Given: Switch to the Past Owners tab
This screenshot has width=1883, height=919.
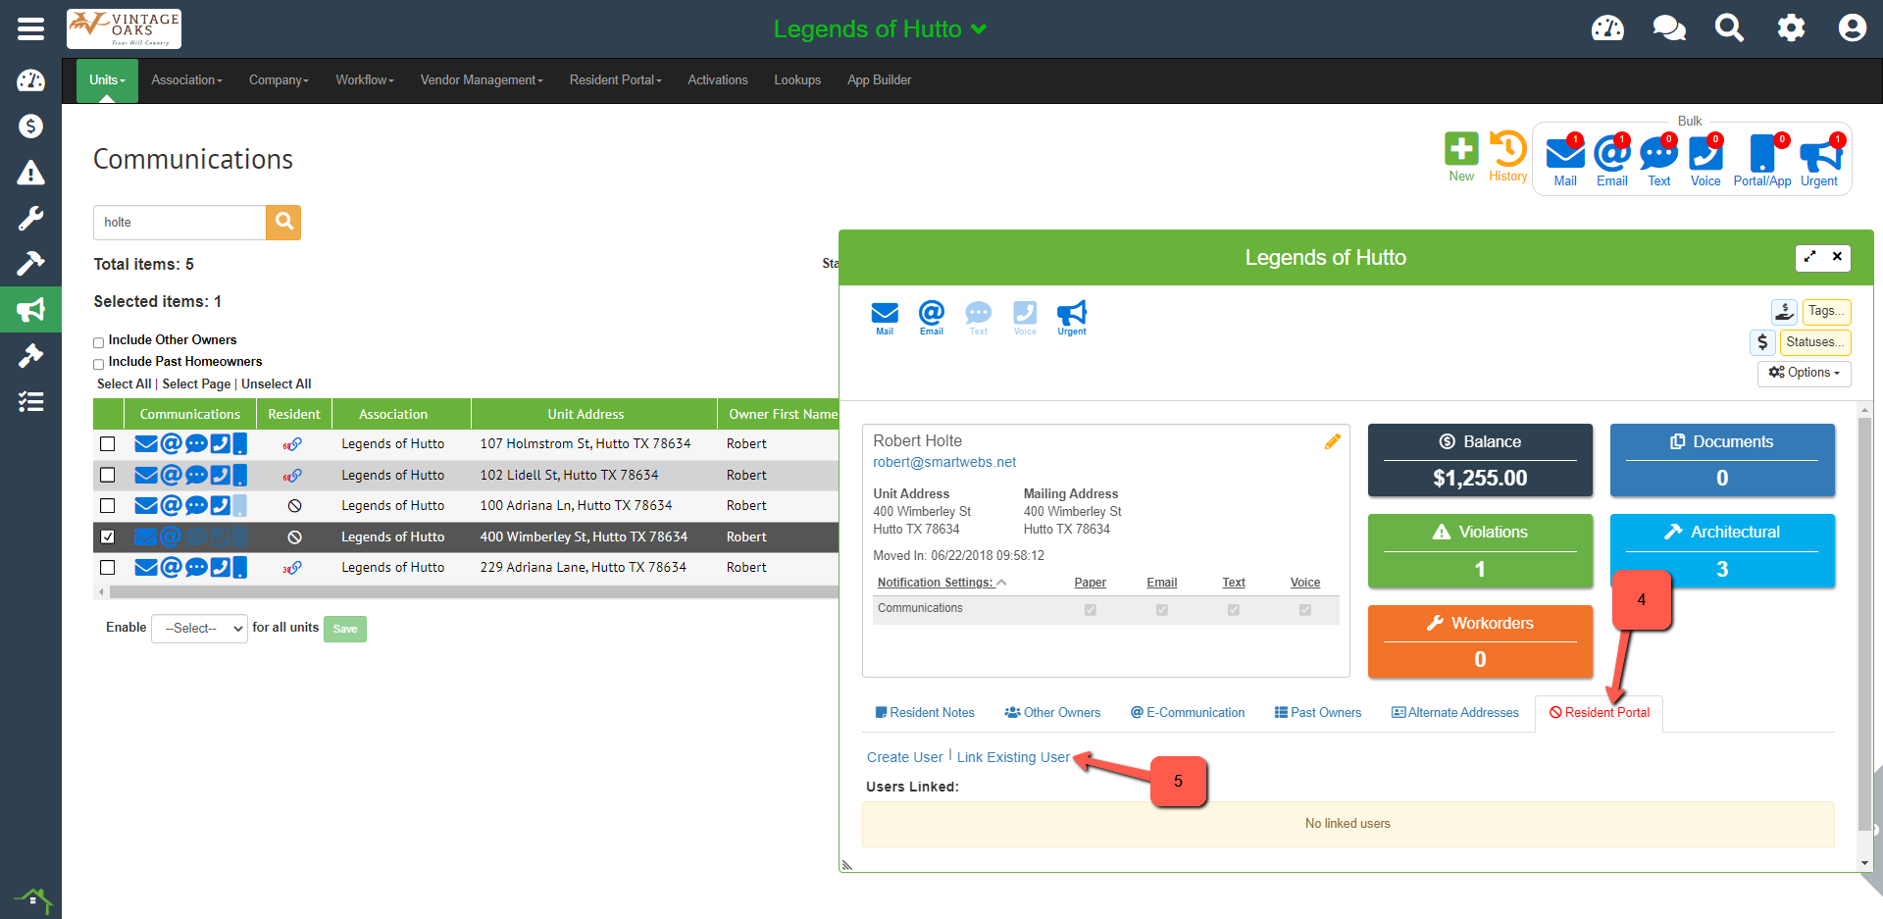Looking at the screenshot, I should (1318, 713).
